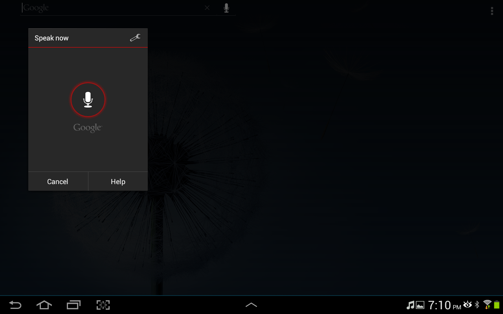Clear the search field with X icon

[x=207, y=8]
